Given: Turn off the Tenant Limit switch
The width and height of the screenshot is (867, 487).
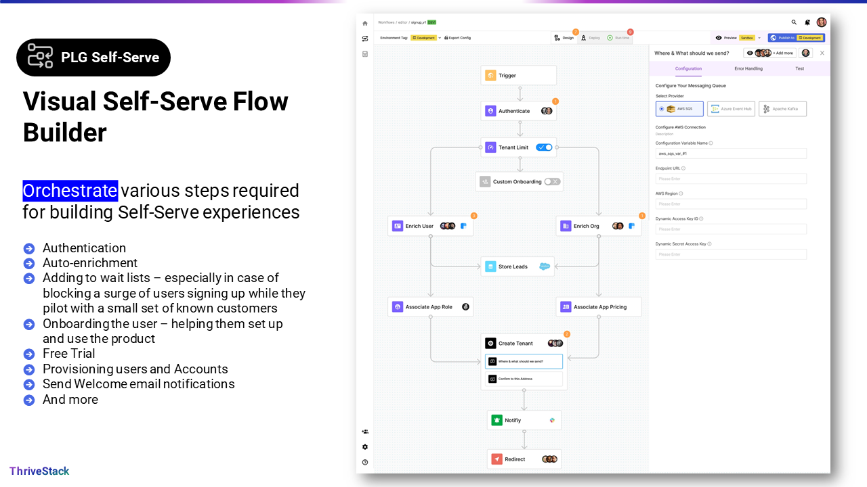Looking at the screenshot, I should [x=544, y=147].
